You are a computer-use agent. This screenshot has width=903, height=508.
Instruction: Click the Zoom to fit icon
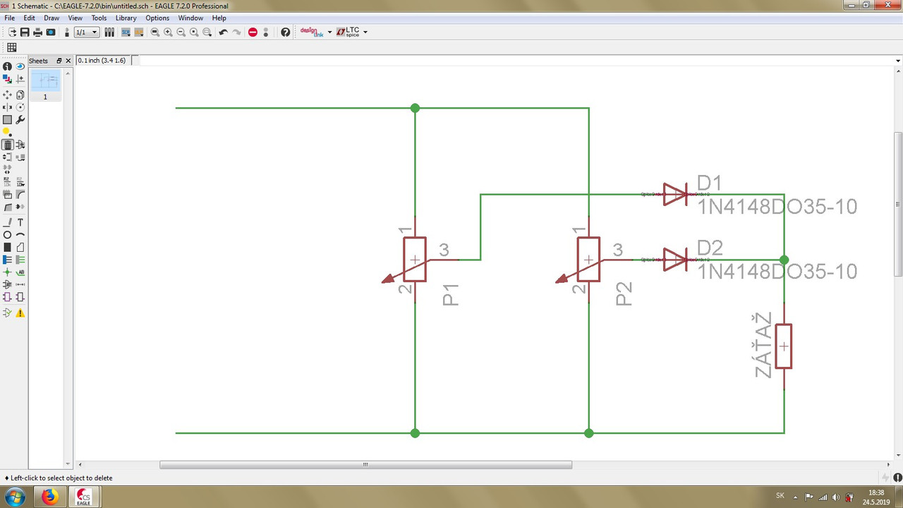pos(155,32)
